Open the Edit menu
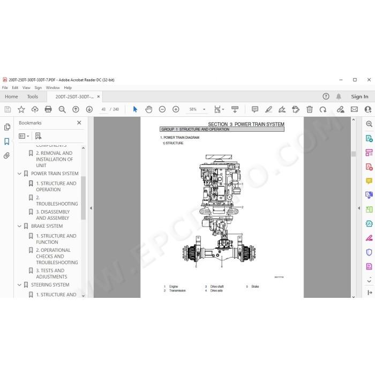This screenshot has width=375, height=375. 15,88
